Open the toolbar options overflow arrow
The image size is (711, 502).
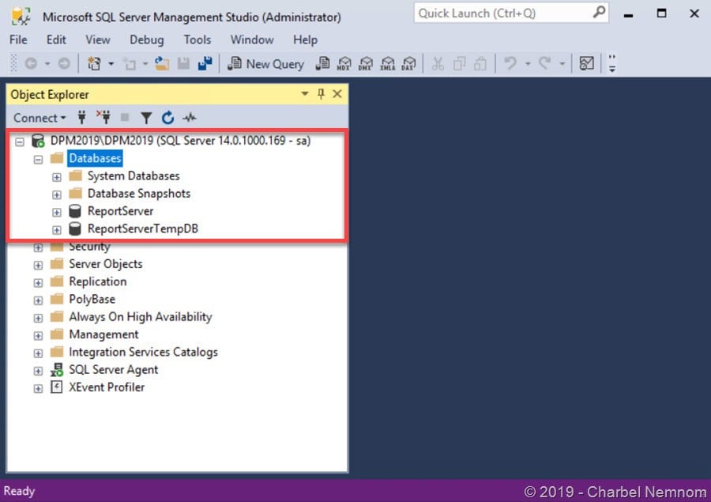coord(612,63)
